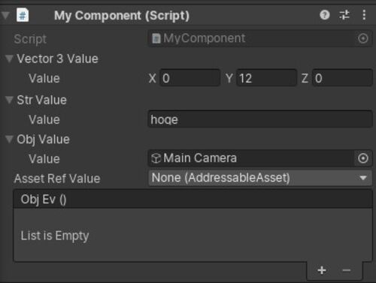Open the component help reference icon

pos(325,15)
